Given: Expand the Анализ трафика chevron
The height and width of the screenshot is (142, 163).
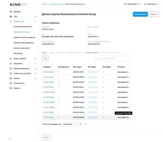Looking at the screenshot, I should [x=36, y=58].
